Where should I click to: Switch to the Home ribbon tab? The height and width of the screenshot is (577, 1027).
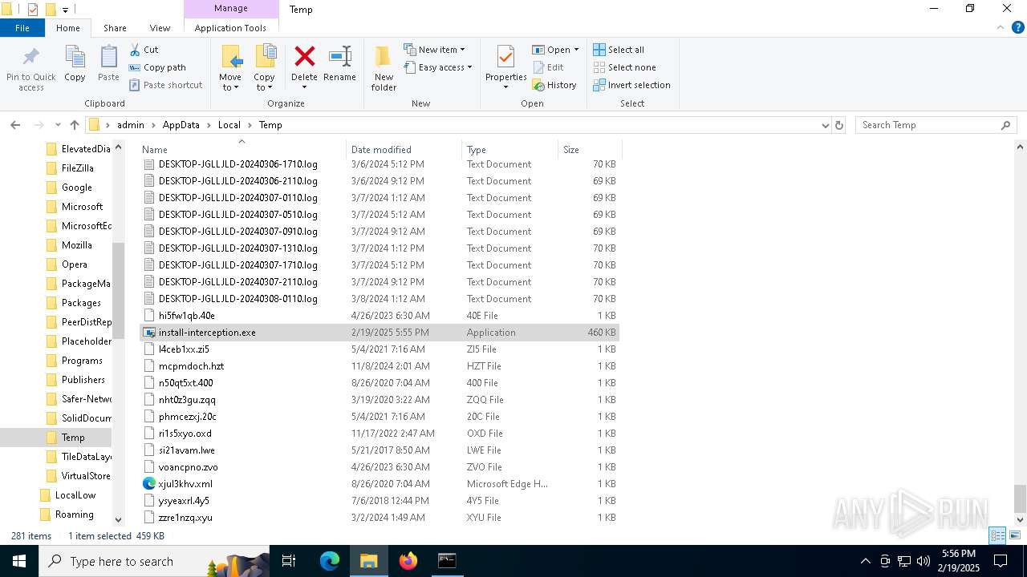[68, 28]
